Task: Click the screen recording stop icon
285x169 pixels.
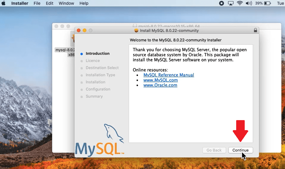Action: [221, 3]
